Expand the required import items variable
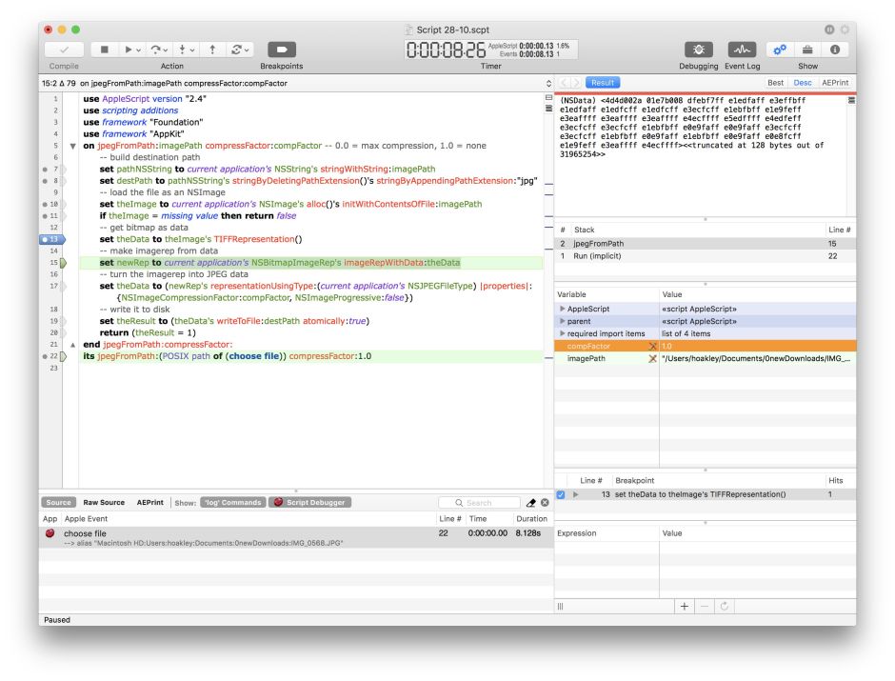 point(563,334)
